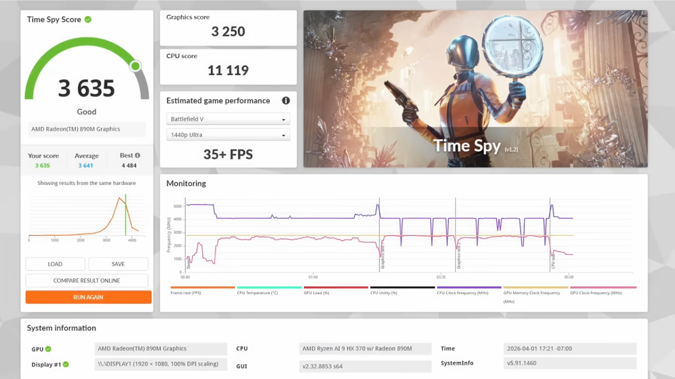Click the green check icon beside Display #1
This screenshot has width=675, height=379.
click(66, 364)
